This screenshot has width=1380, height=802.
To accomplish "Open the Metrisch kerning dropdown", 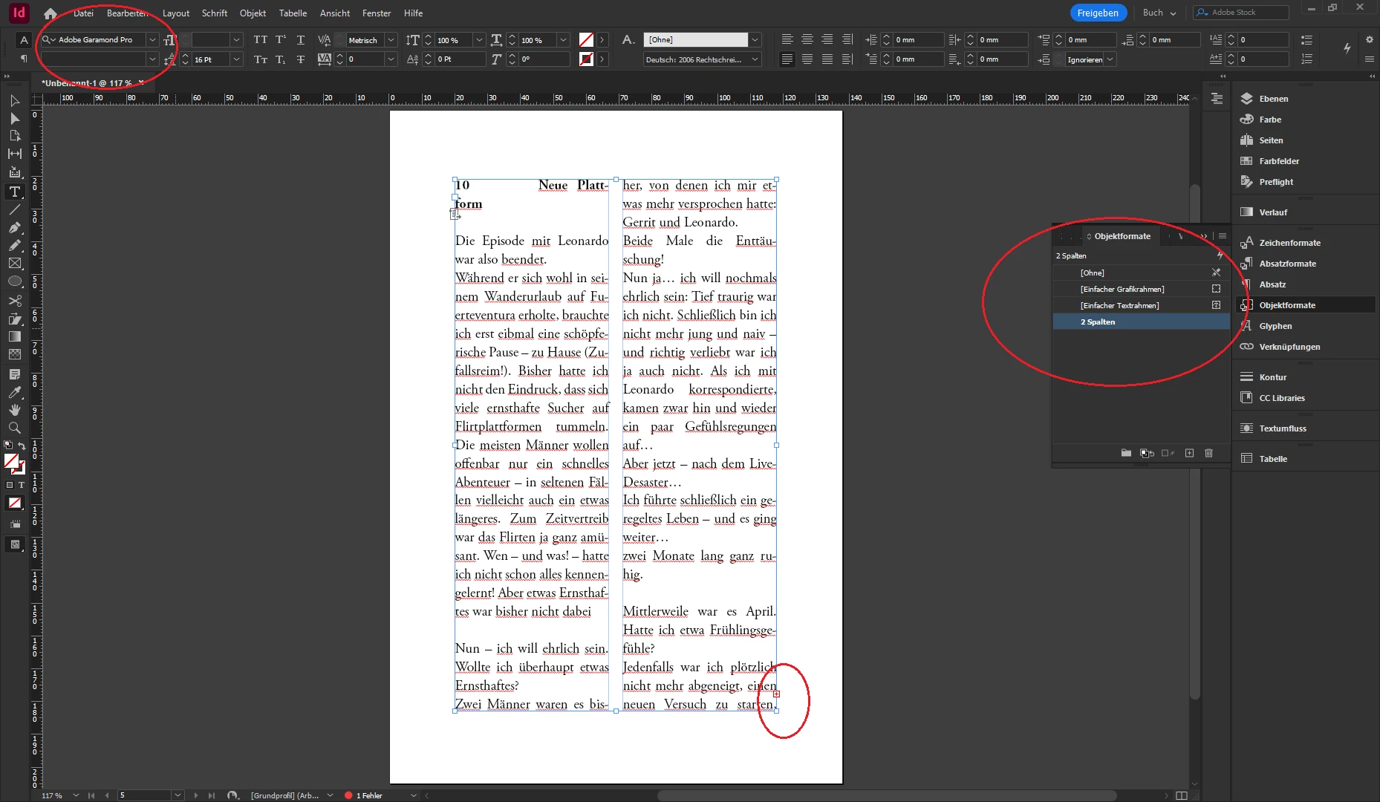I will [391, 40].
